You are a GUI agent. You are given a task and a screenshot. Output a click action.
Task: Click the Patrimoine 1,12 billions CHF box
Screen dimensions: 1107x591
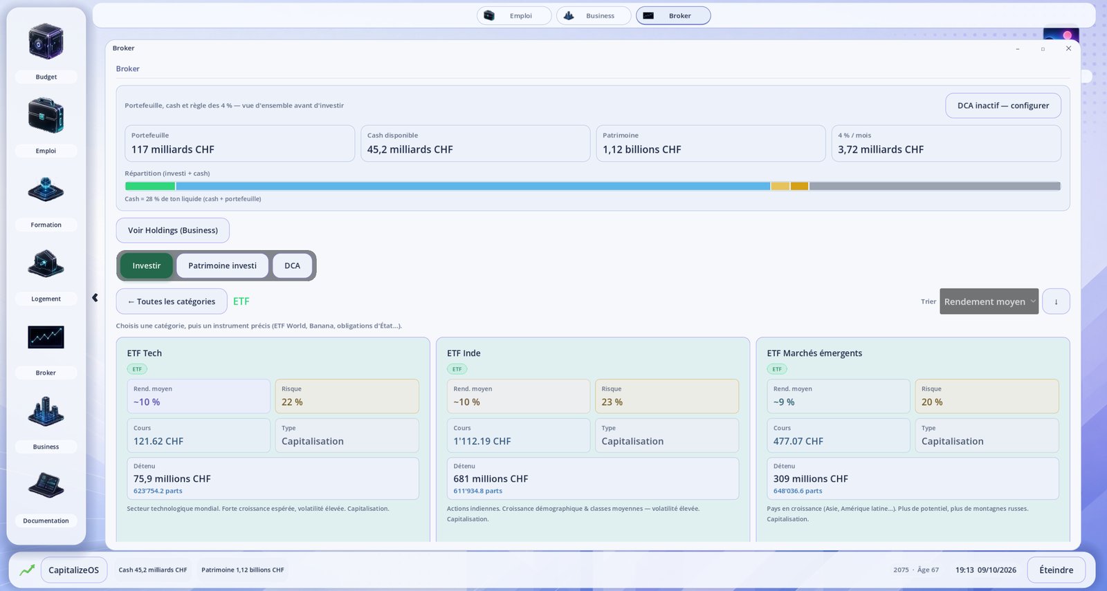(x=711, y=143)
